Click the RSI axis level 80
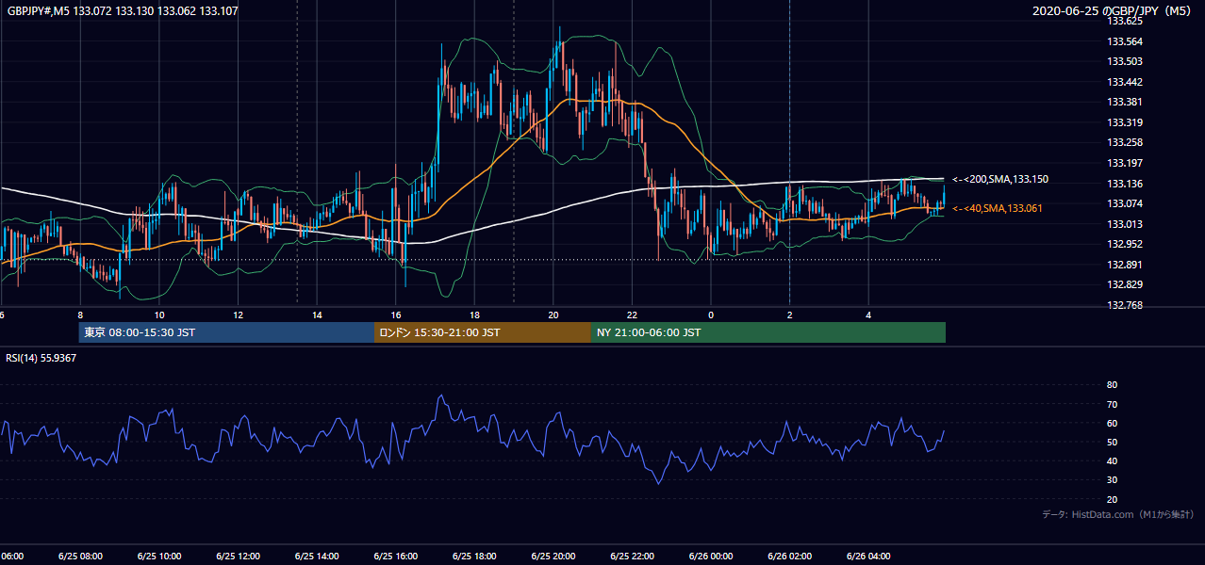This screenshot has width=1205, height=565. [x=1112, y=385]
